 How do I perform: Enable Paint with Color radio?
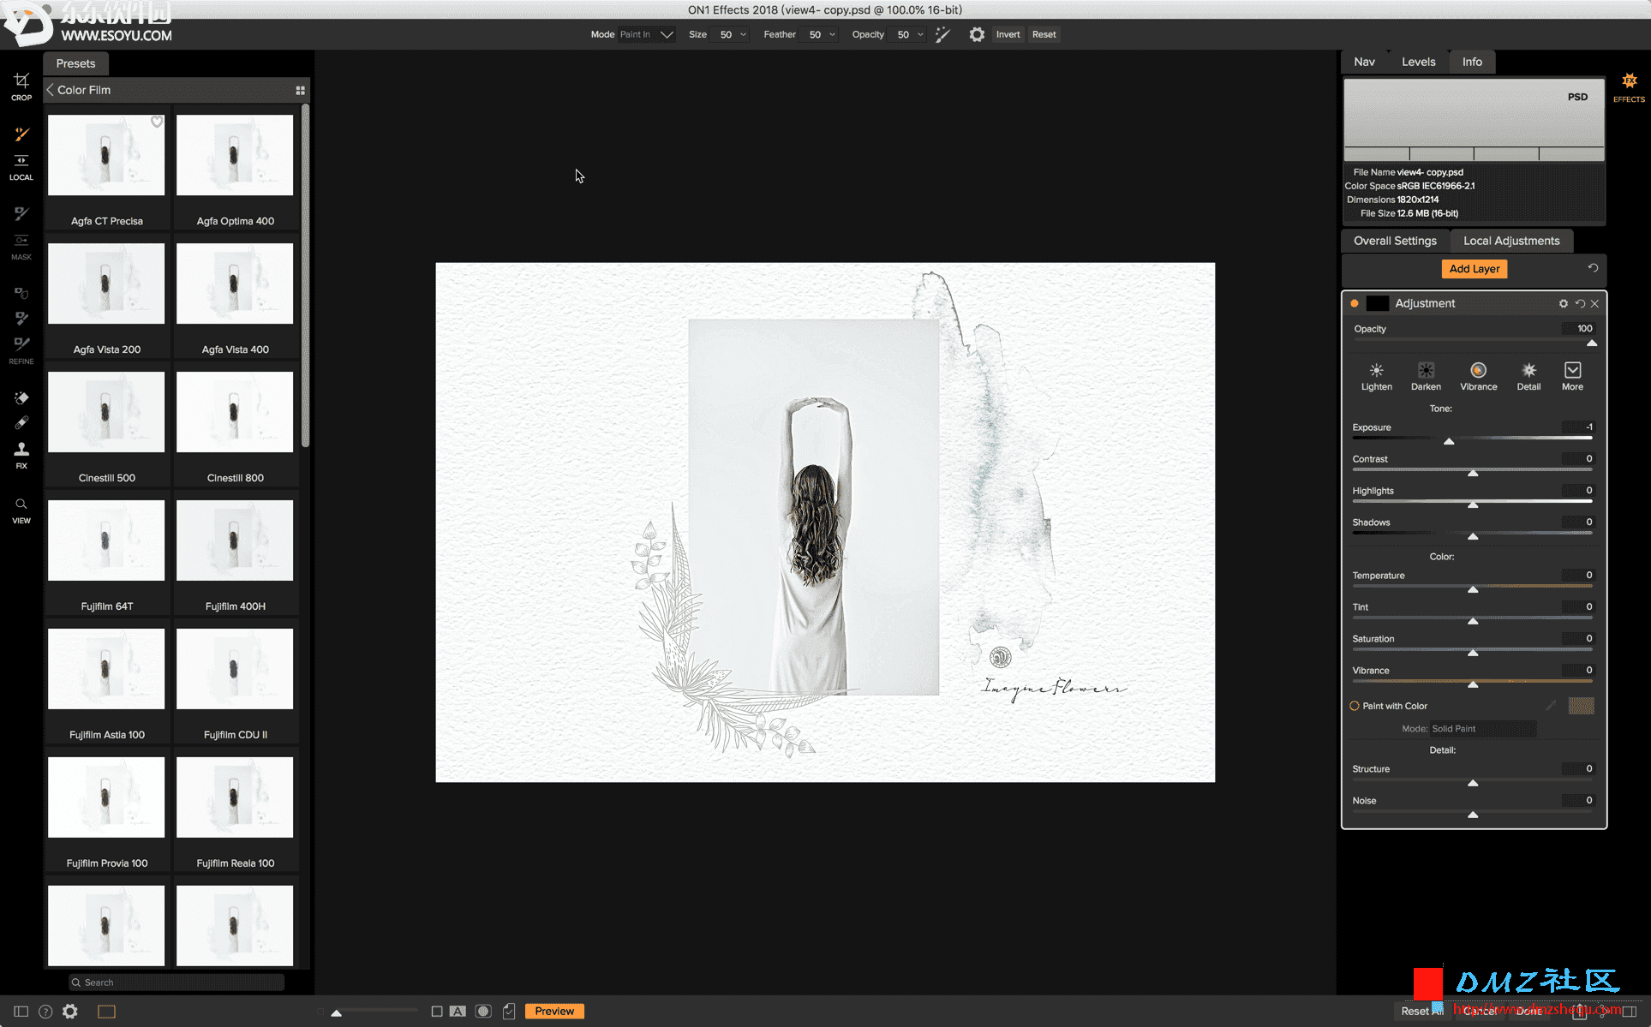click(1355, 706)
